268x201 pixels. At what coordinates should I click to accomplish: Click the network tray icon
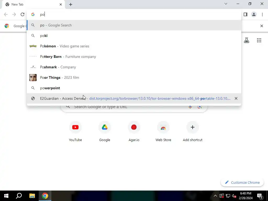tap(228, 196)
